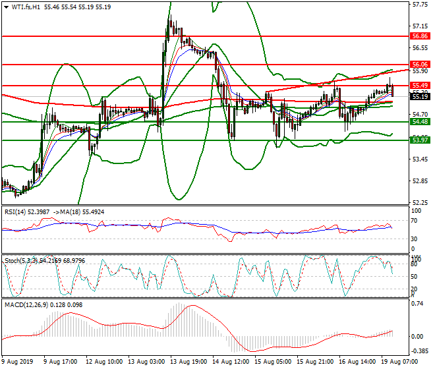Select the MACD(12,26,9) 0.128 0.098 label
Screen dimensions: 435x369
(43, 305)
